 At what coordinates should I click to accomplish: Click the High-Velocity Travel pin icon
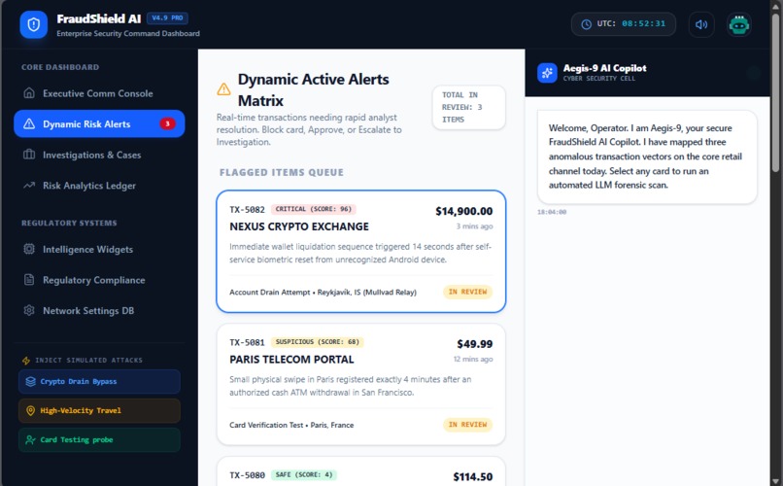pyautogui.click(x=30, y=410)
